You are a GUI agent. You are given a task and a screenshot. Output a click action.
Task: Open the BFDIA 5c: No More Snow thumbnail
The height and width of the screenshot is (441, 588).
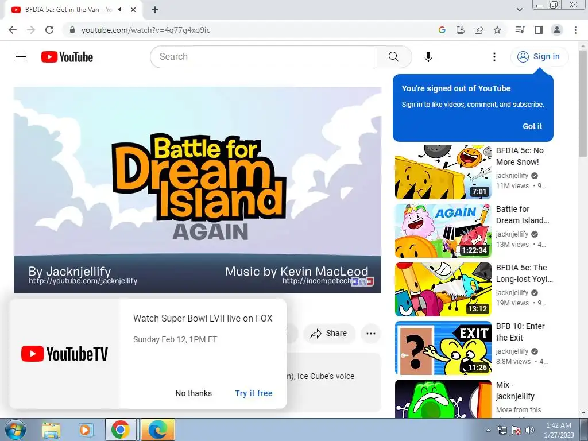[443, 172]
